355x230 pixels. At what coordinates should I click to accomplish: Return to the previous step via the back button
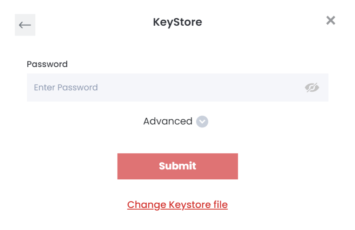(x=25, y=25)
